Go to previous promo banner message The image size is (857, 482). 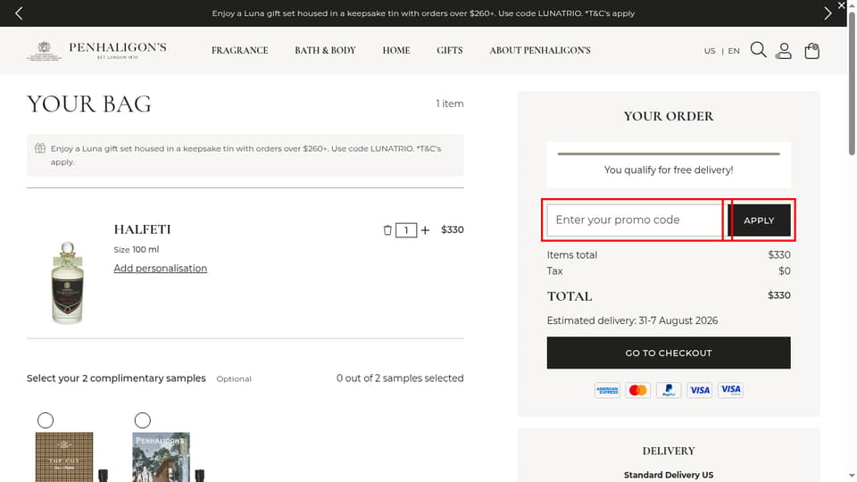19,13
